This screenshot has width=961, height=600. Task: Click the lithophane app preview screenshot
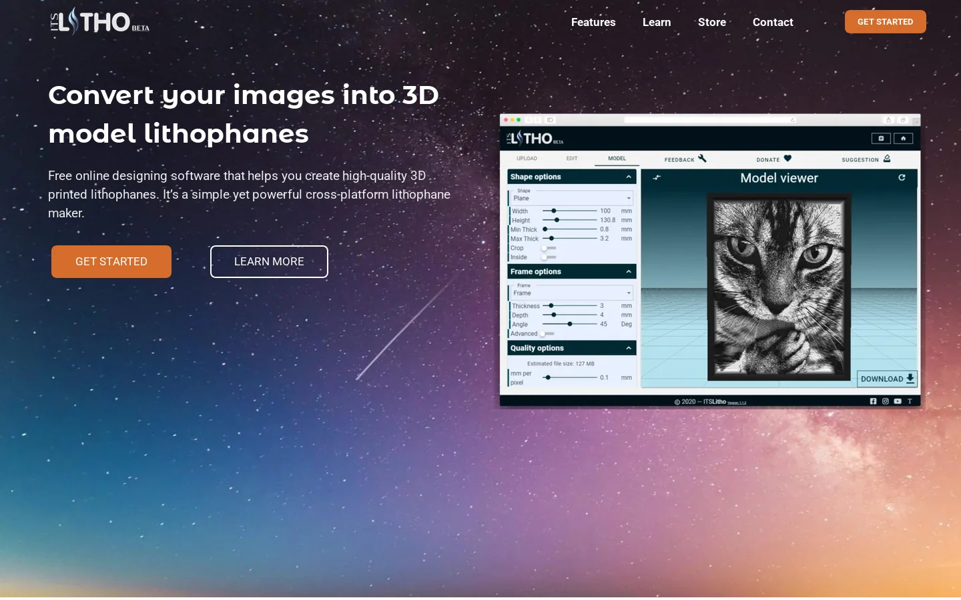[x=710, y=261]
